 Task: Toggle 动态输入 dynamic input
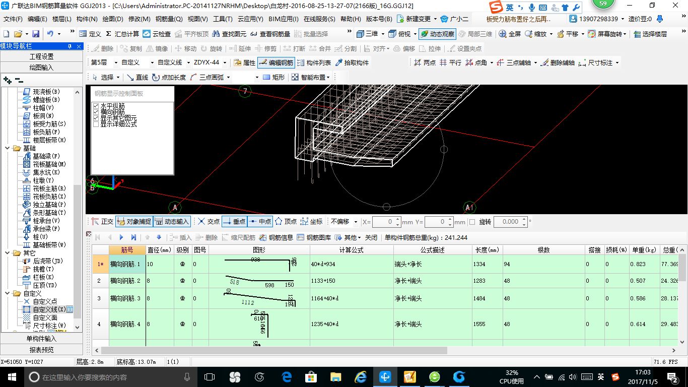(x=172, y=222)
